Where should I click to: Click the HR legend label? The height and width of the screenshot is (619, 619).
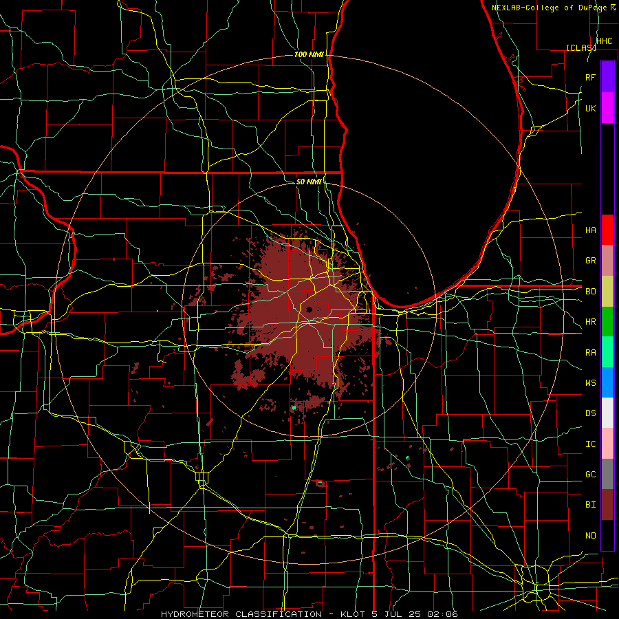pyautogui.click(x=591, y=322)
